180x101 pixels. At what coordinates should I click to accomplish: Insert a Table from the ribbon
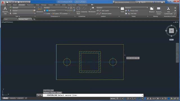pos(122,10)
